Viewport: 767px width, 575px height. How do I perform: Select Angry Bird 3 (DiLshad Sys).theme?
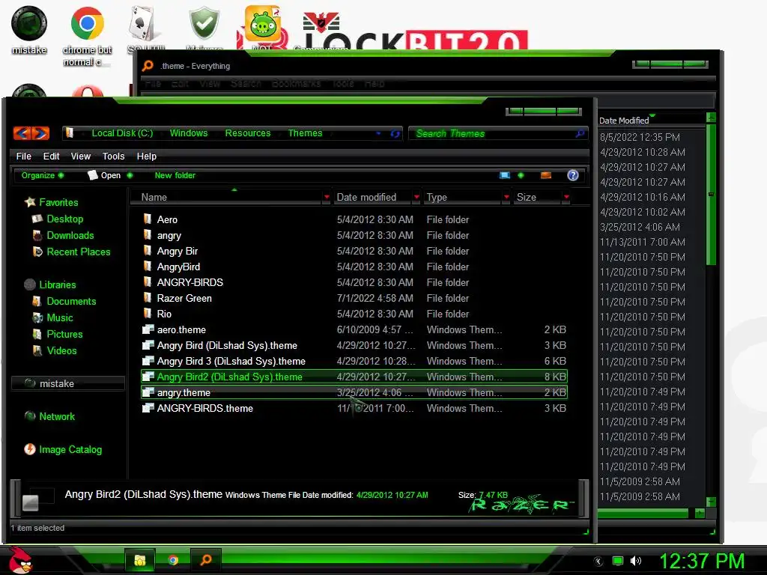point(354,362)
